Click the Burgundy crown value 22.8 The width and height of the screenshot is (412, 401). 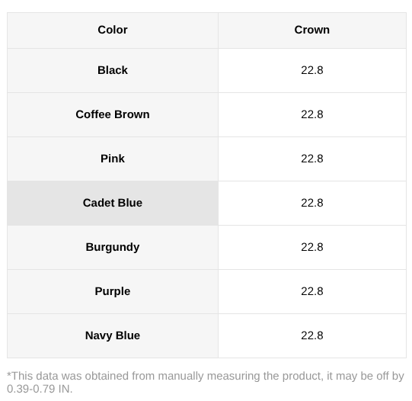pyautogui.click(x=312, y=247)
